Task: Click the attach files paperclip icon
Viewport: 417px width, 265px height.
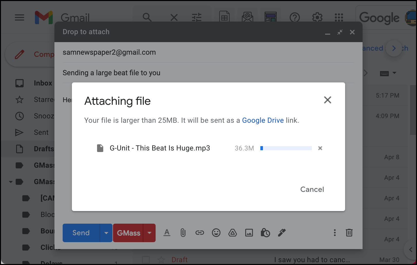Action: [183, 233]
